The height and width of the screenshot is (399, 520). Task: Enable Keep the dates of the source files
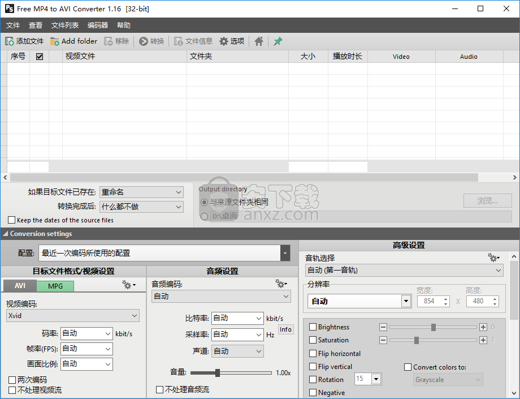coord(12,220)
